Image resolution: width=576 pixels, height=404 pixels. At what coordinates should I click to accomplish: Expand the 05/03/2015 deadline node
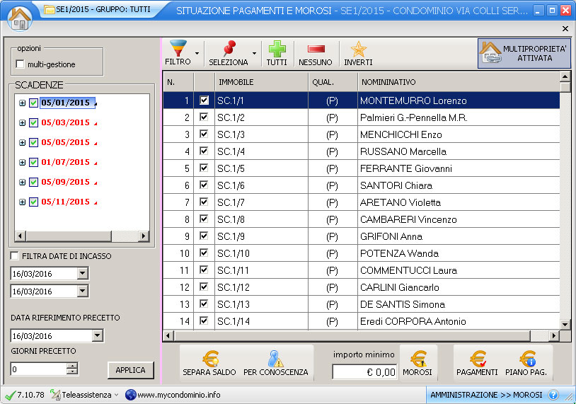click(x=22, y=122)
